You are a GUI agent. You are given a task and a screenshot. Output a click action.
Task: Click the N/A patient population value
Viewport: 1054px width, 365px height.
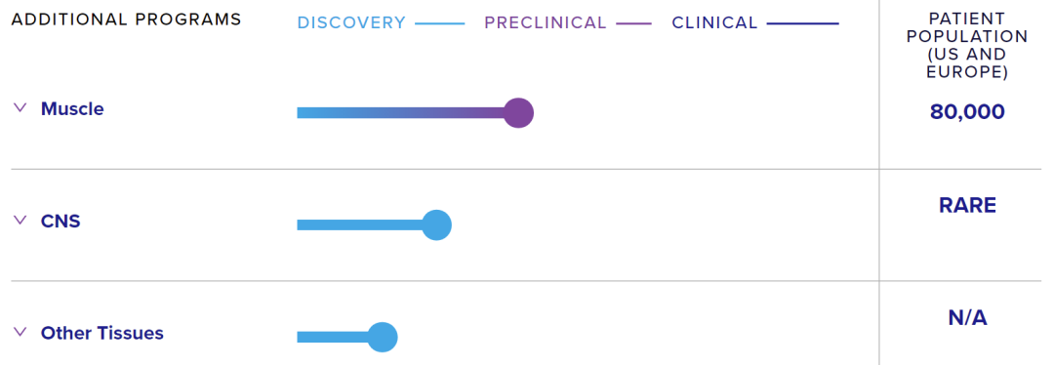click(967, 318)
